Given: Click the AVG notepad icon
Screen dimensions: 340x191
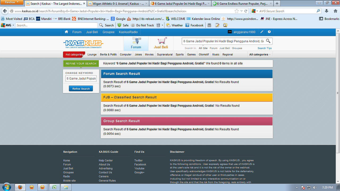Looking at the screenshot, I should point(217,25).
